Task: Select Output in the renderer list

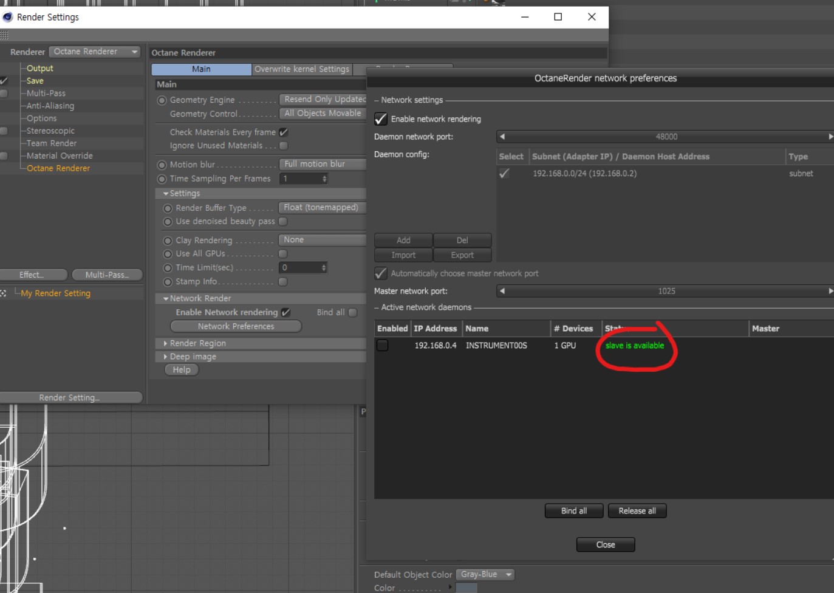Action: 40,69
